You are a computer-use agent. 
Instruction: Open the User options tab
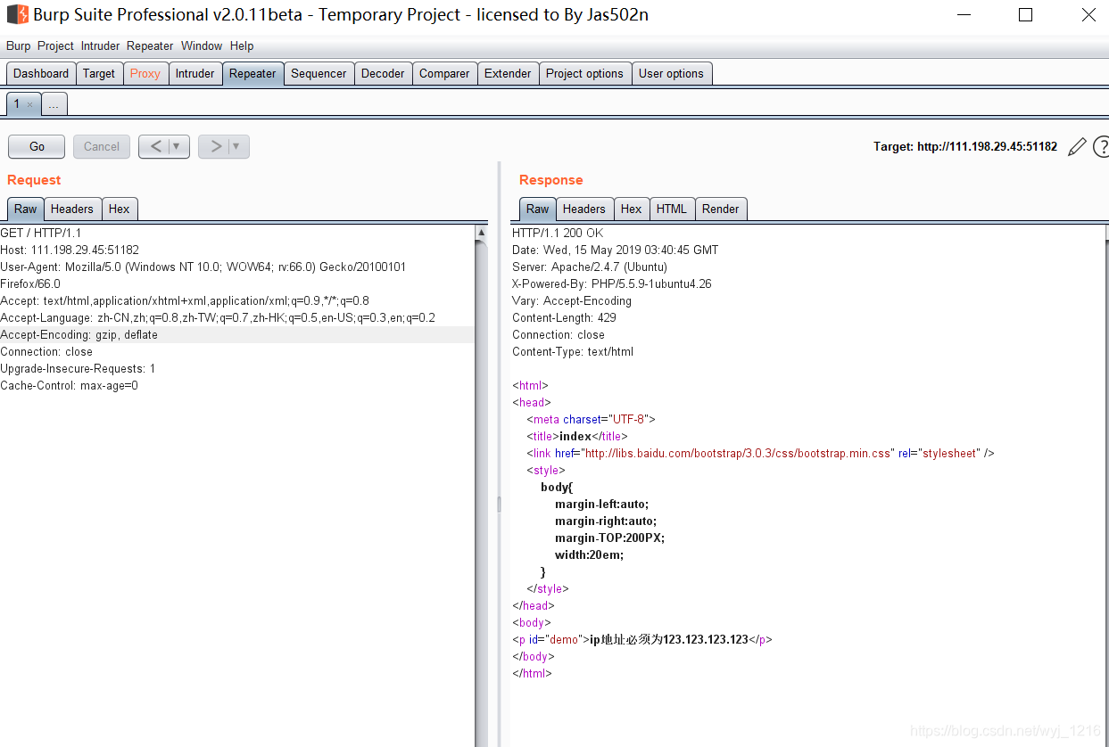point(671,73)
